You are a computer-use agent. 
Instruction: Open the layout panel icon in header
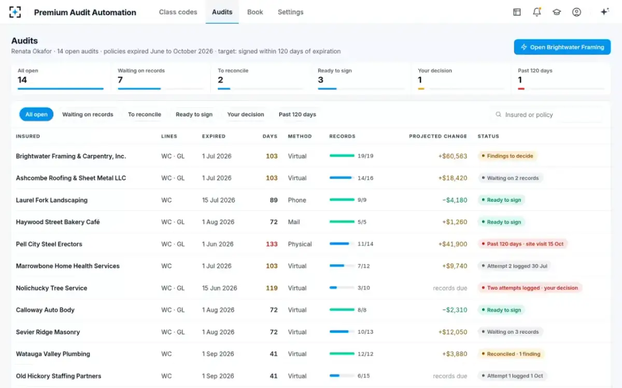[x=517, y=12]
